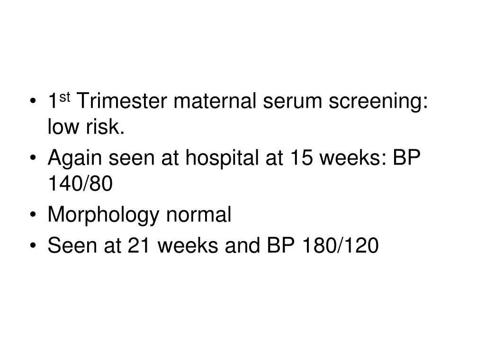The width and height of the screenshot is (485, 363).
Task: Click the word 'Again'
Action: pyautogui.click(x=74, y=159)
